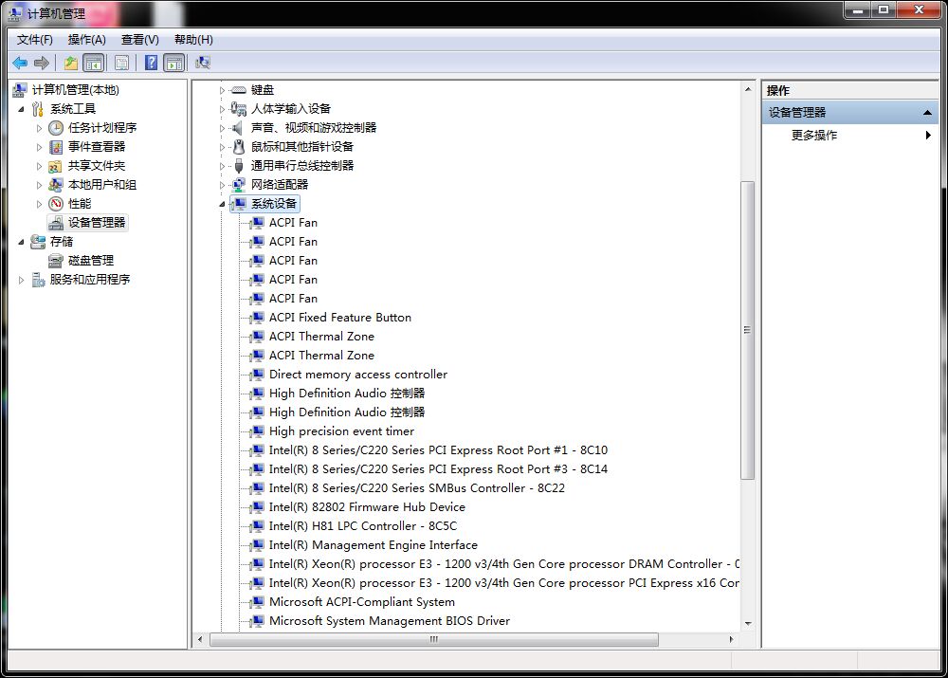
Task: Open the 查看(V) menu
Action: point(139,39)
